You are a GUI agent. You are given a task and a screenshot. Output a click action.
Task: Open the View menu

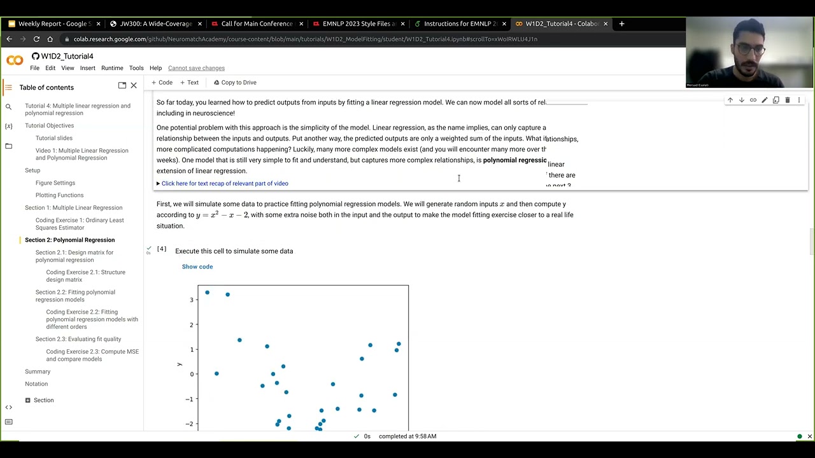67,68
